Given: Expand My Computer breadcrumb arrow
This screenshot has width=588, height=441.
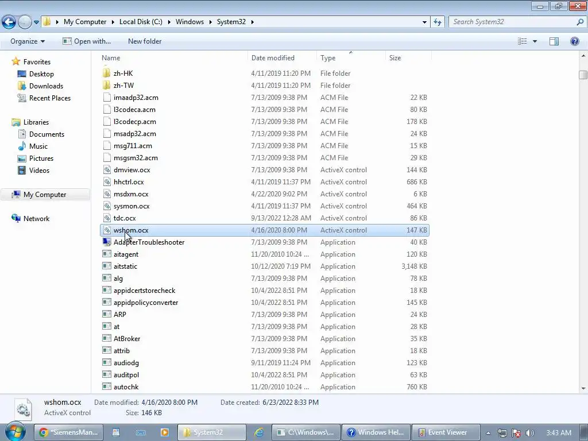Looking at the screenshot, I should (x=113, y=22).
